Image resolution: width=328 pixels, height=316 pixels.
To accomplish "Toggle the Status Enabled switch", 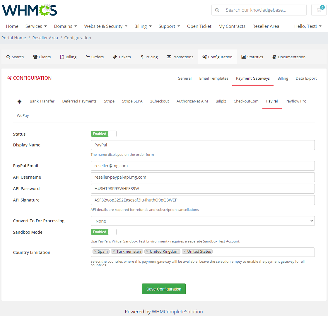I will tap(104, 134).
